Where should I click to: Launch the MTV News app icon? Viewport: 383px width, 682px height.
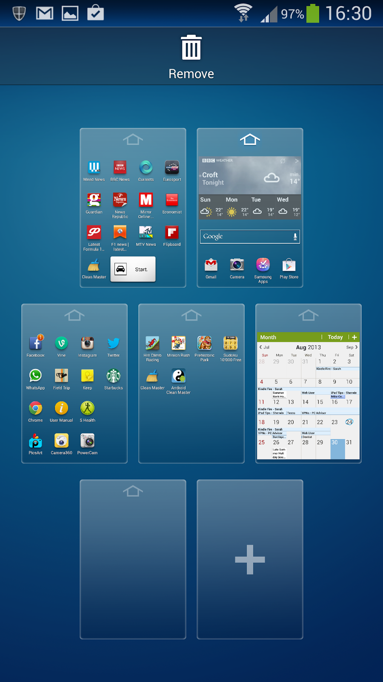coord(146,232)
